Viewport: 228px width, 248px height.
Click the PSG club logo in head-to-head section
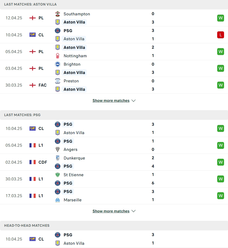coord(57,235)
